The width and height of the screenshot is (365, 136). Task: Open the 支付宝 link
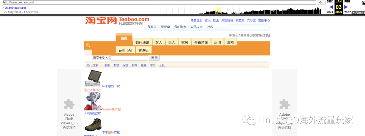coord(251,21)
